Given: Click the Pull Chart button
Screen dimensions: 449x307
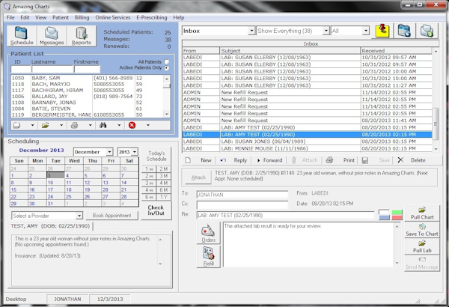Looking at the screenshot, I should 423,212.
